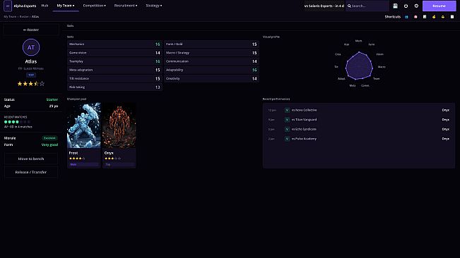
Task: Click the vs Solaris Esports next match indicator
Action: pyautogui.click(x=324, y=6)
